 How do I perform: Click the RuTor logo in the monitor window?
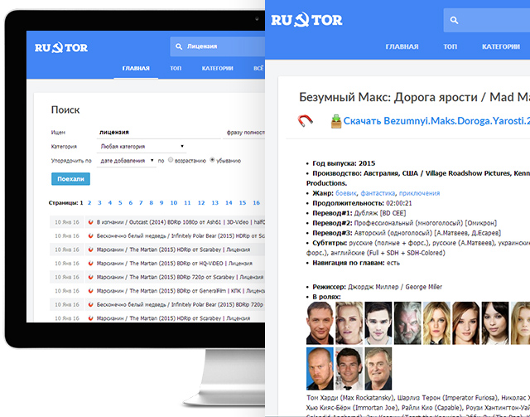[61, 47]
